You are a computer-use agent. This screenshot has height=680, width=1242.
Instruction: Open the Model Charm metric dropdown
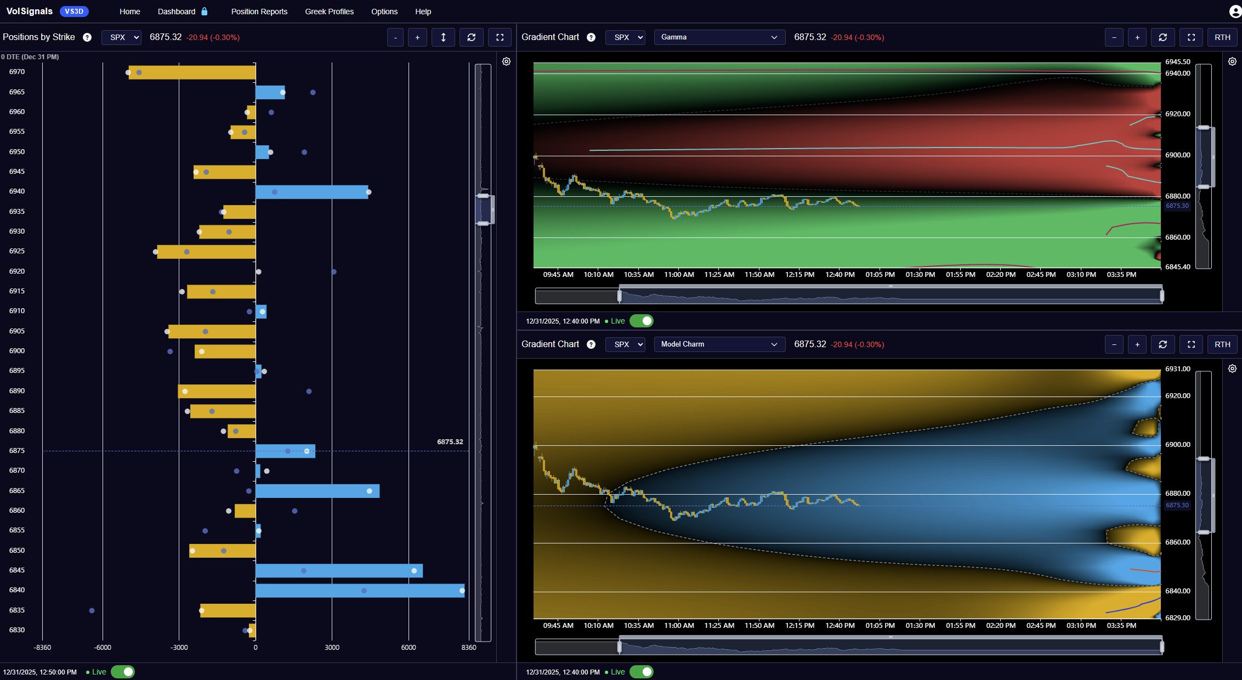click(x=719, y=344)
